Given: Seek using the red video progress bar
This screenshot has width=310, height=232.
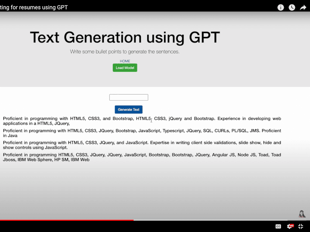Looking at the screenshot, I should click(x=67, y=220).
